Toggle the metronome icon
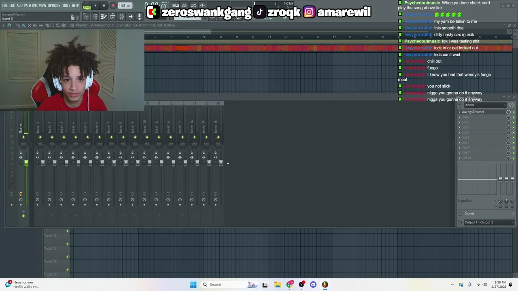The image size is (518, 291). click(x=203, y=6)
